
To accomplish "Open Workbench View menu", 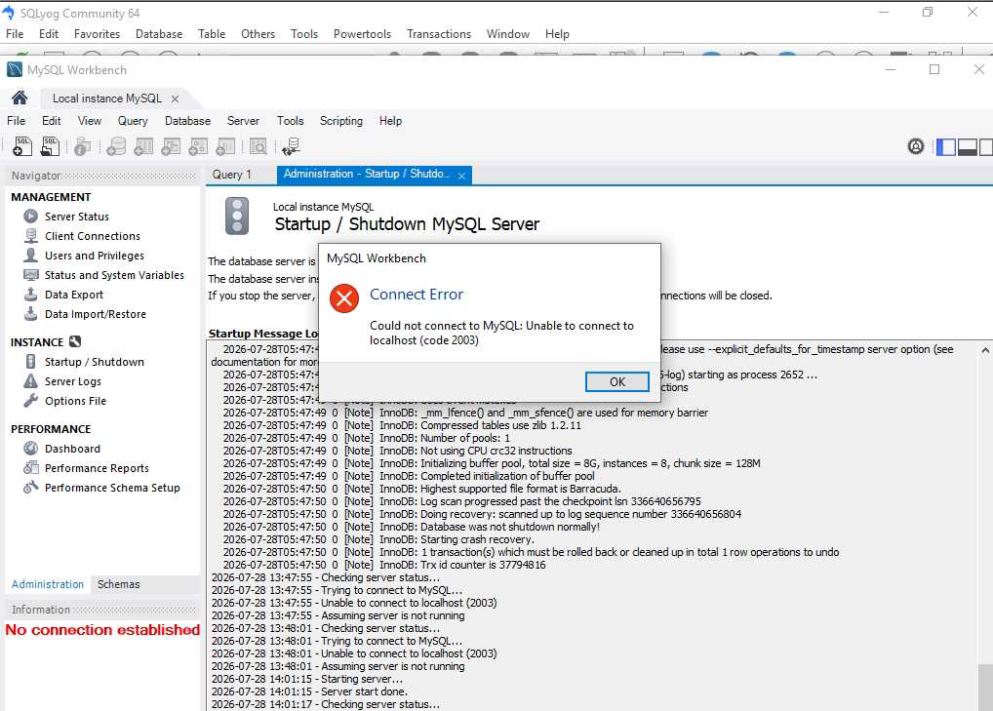I will click(x=90, y=121).
